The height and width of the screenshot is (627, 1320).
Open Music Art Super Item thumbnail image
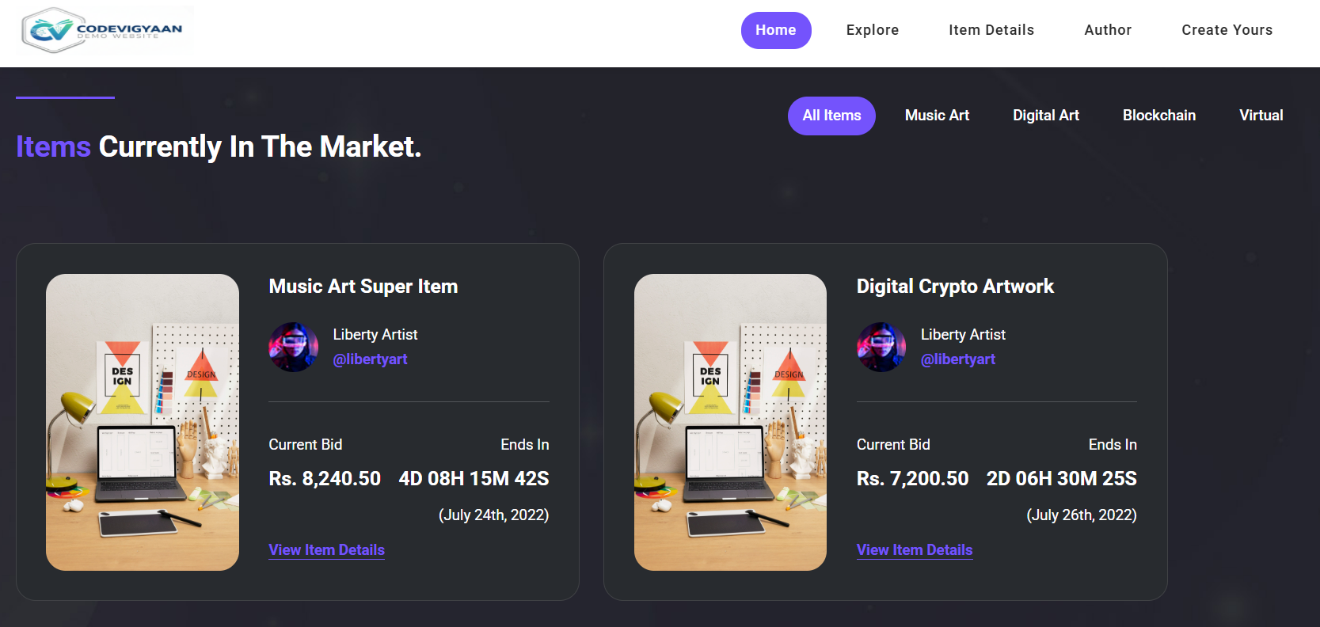(143, 422)
